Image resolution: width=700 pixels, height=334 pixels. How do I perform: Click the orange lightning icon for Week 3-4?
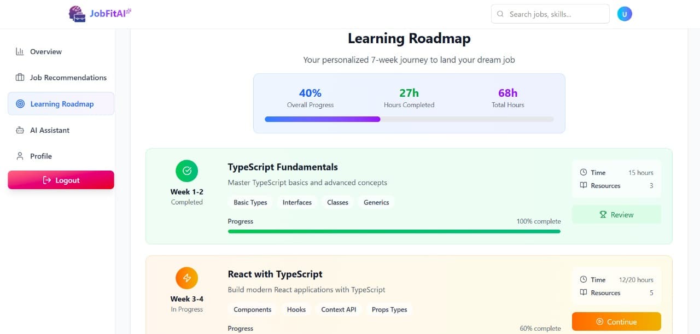click(x=186, y=278)
